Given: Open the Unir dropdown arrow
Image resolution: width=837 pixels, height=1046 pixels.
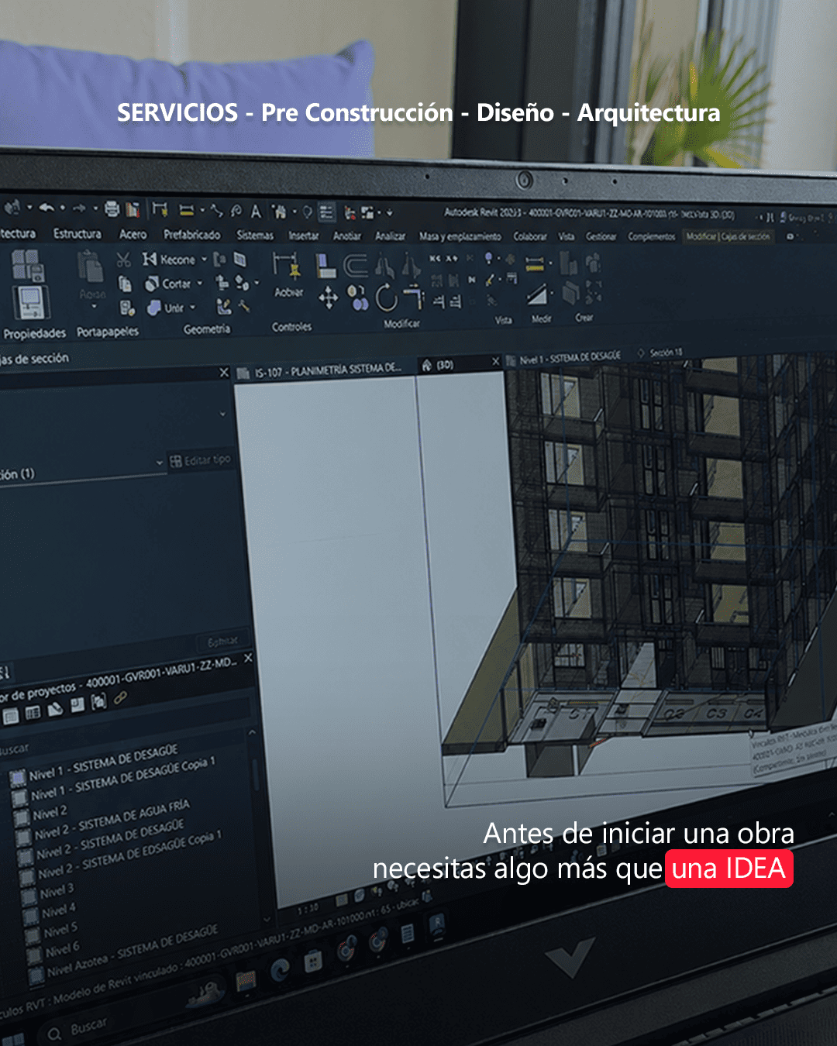Looking at the screenshot, I should pyautogui.click(x=192, y=308).
